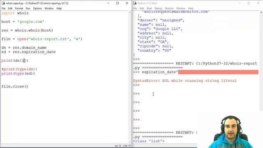Image resolution: width=263 pixels, height=148 pixels.
Task: Click the Shell scrollbar up arrow
Action: 261,12
